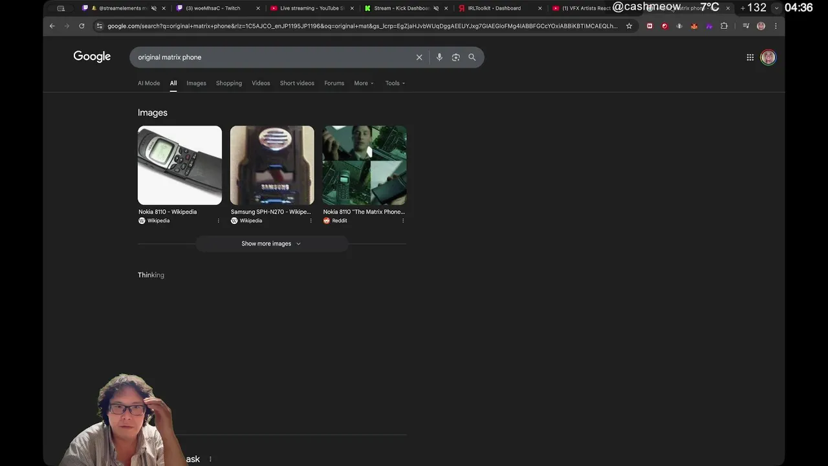
Task: Submit search with magnifier icon
Action: (472, 57)
